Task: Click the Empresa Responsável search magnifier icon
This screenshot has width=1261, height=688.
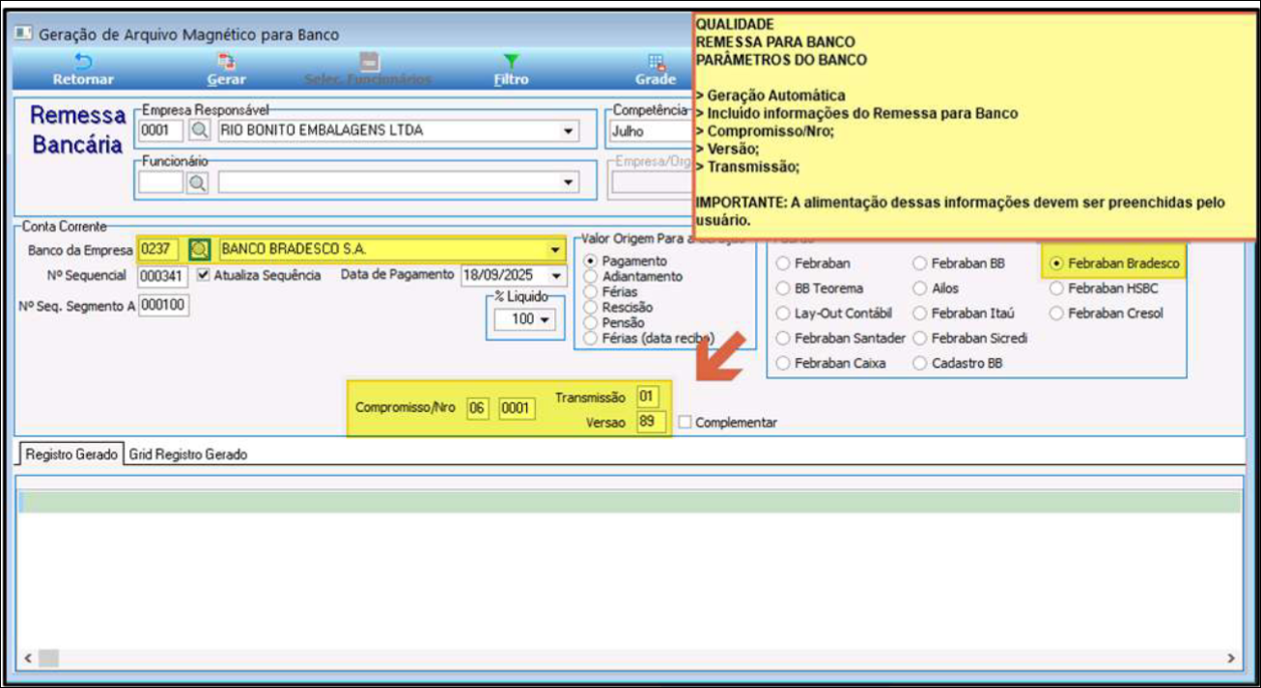Action: [x=199, y=131]
